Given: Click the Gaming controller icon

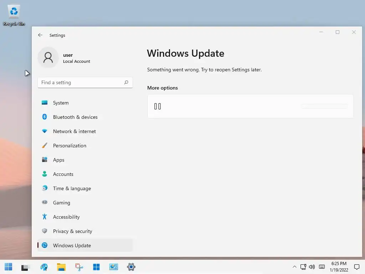Looking at the screenshot, I should [x=45, y=202].
